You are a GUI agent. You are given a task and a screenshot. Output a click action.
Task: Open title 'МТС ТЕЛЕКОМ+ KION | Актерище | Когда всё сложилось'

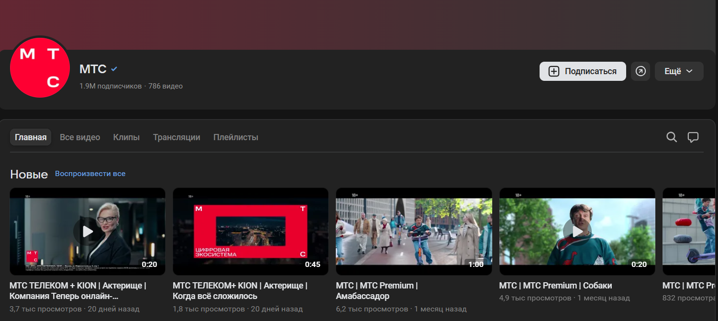240,291
